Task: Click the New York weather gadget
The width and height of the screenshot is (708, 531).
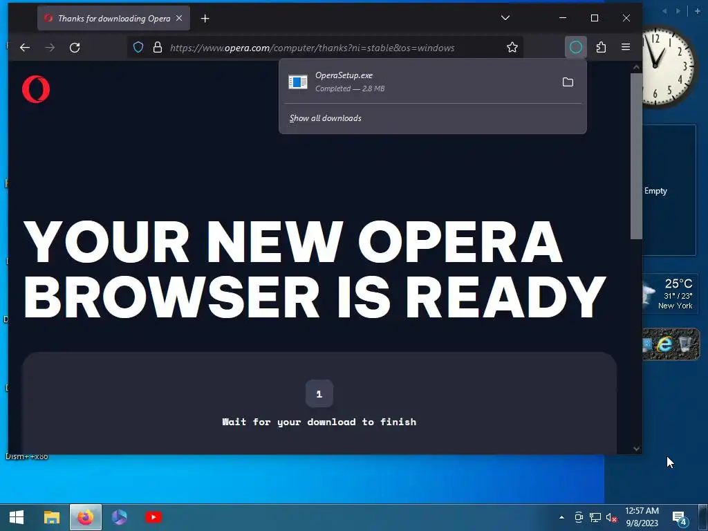Action: [x=669, y=294]
